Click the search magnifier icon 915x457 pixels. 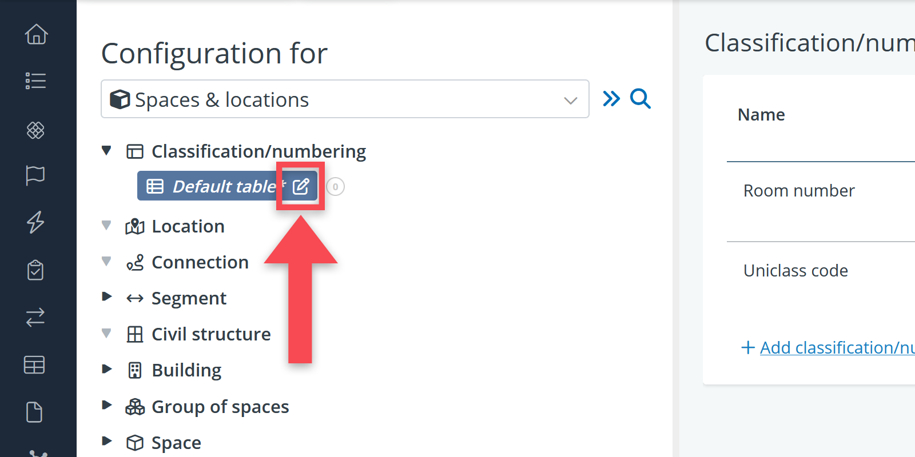(640, 98)
